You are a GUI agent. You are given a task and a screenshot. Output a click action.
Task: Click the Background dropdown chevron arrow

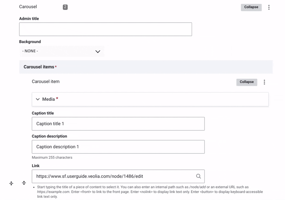tap(98, 52)
